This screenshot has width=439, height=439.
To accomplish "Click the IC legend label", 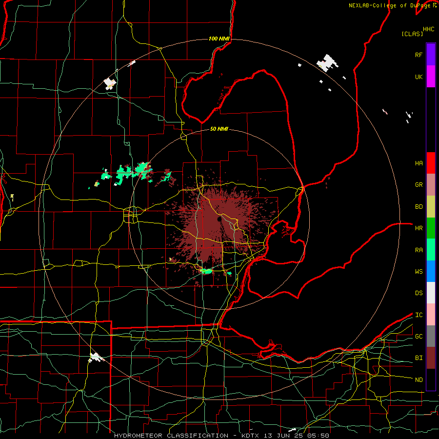I will (419, 315).
